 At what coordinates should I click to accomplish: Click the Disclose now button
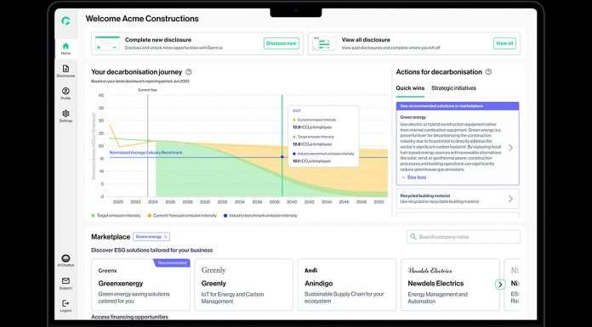point(282,43)
